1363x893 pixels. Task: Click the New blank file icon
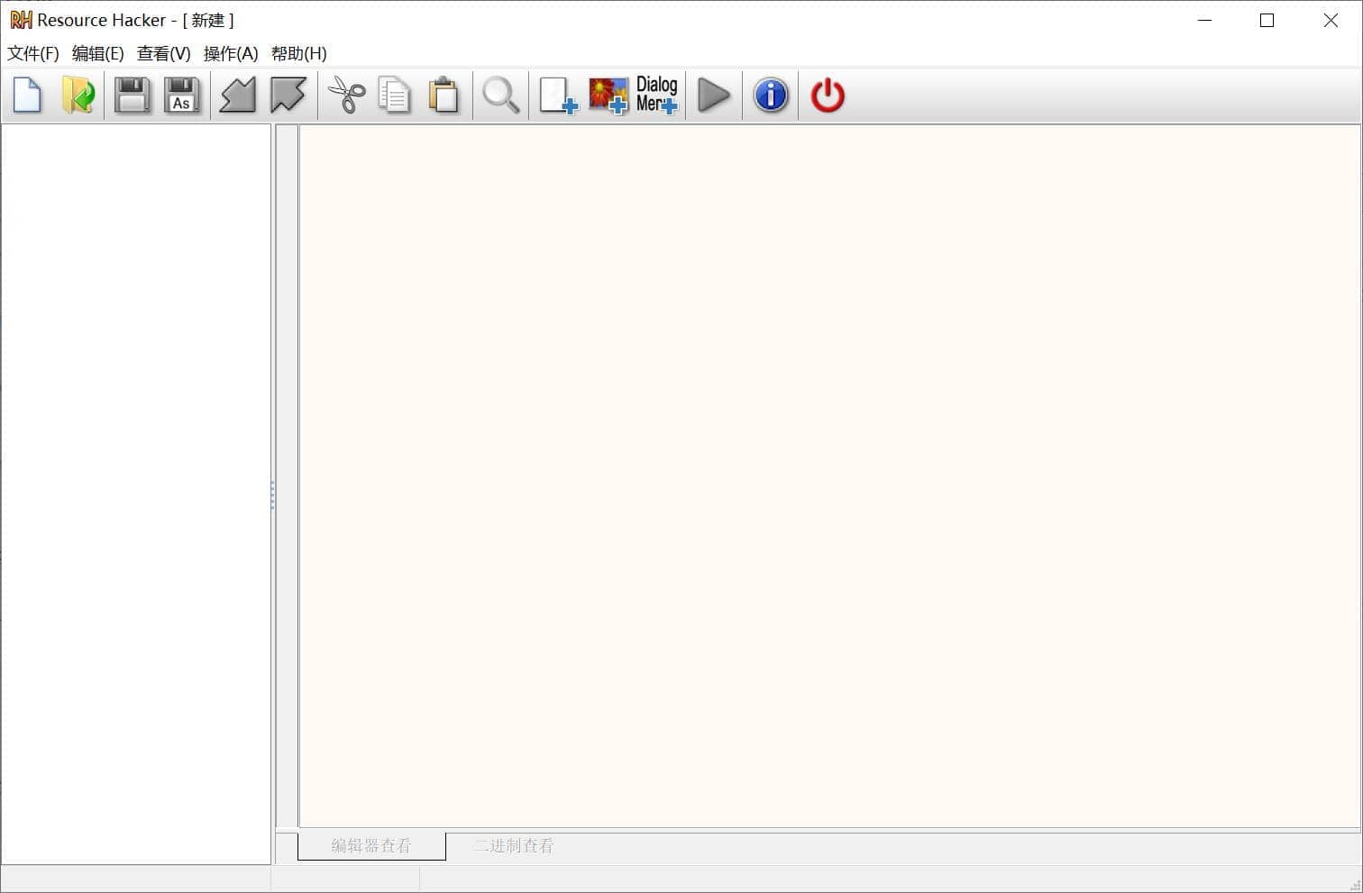(27, 96)
